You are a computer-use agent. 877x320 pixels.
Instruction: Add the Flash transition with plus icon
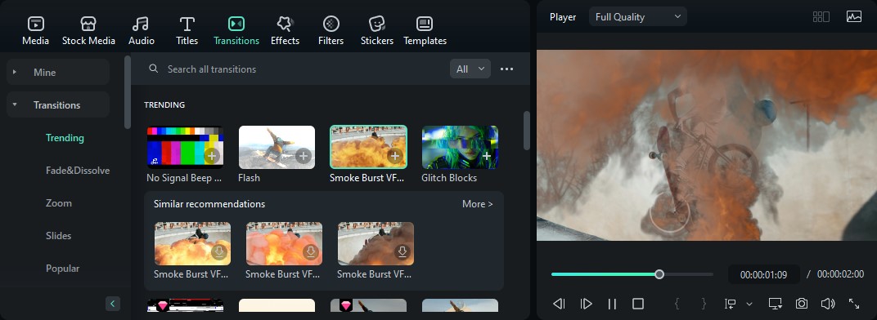pos(304,156)
